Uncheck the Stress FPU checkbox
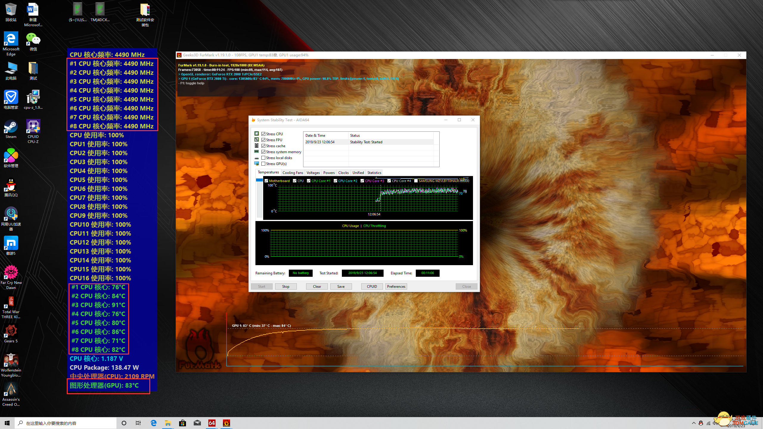 pyautogui.click(x=263, y=140)
